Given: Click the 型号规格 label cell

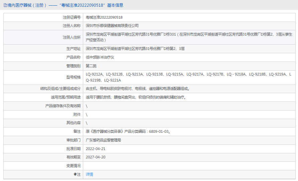Looking at the screenshot, I should click(43, 77).
